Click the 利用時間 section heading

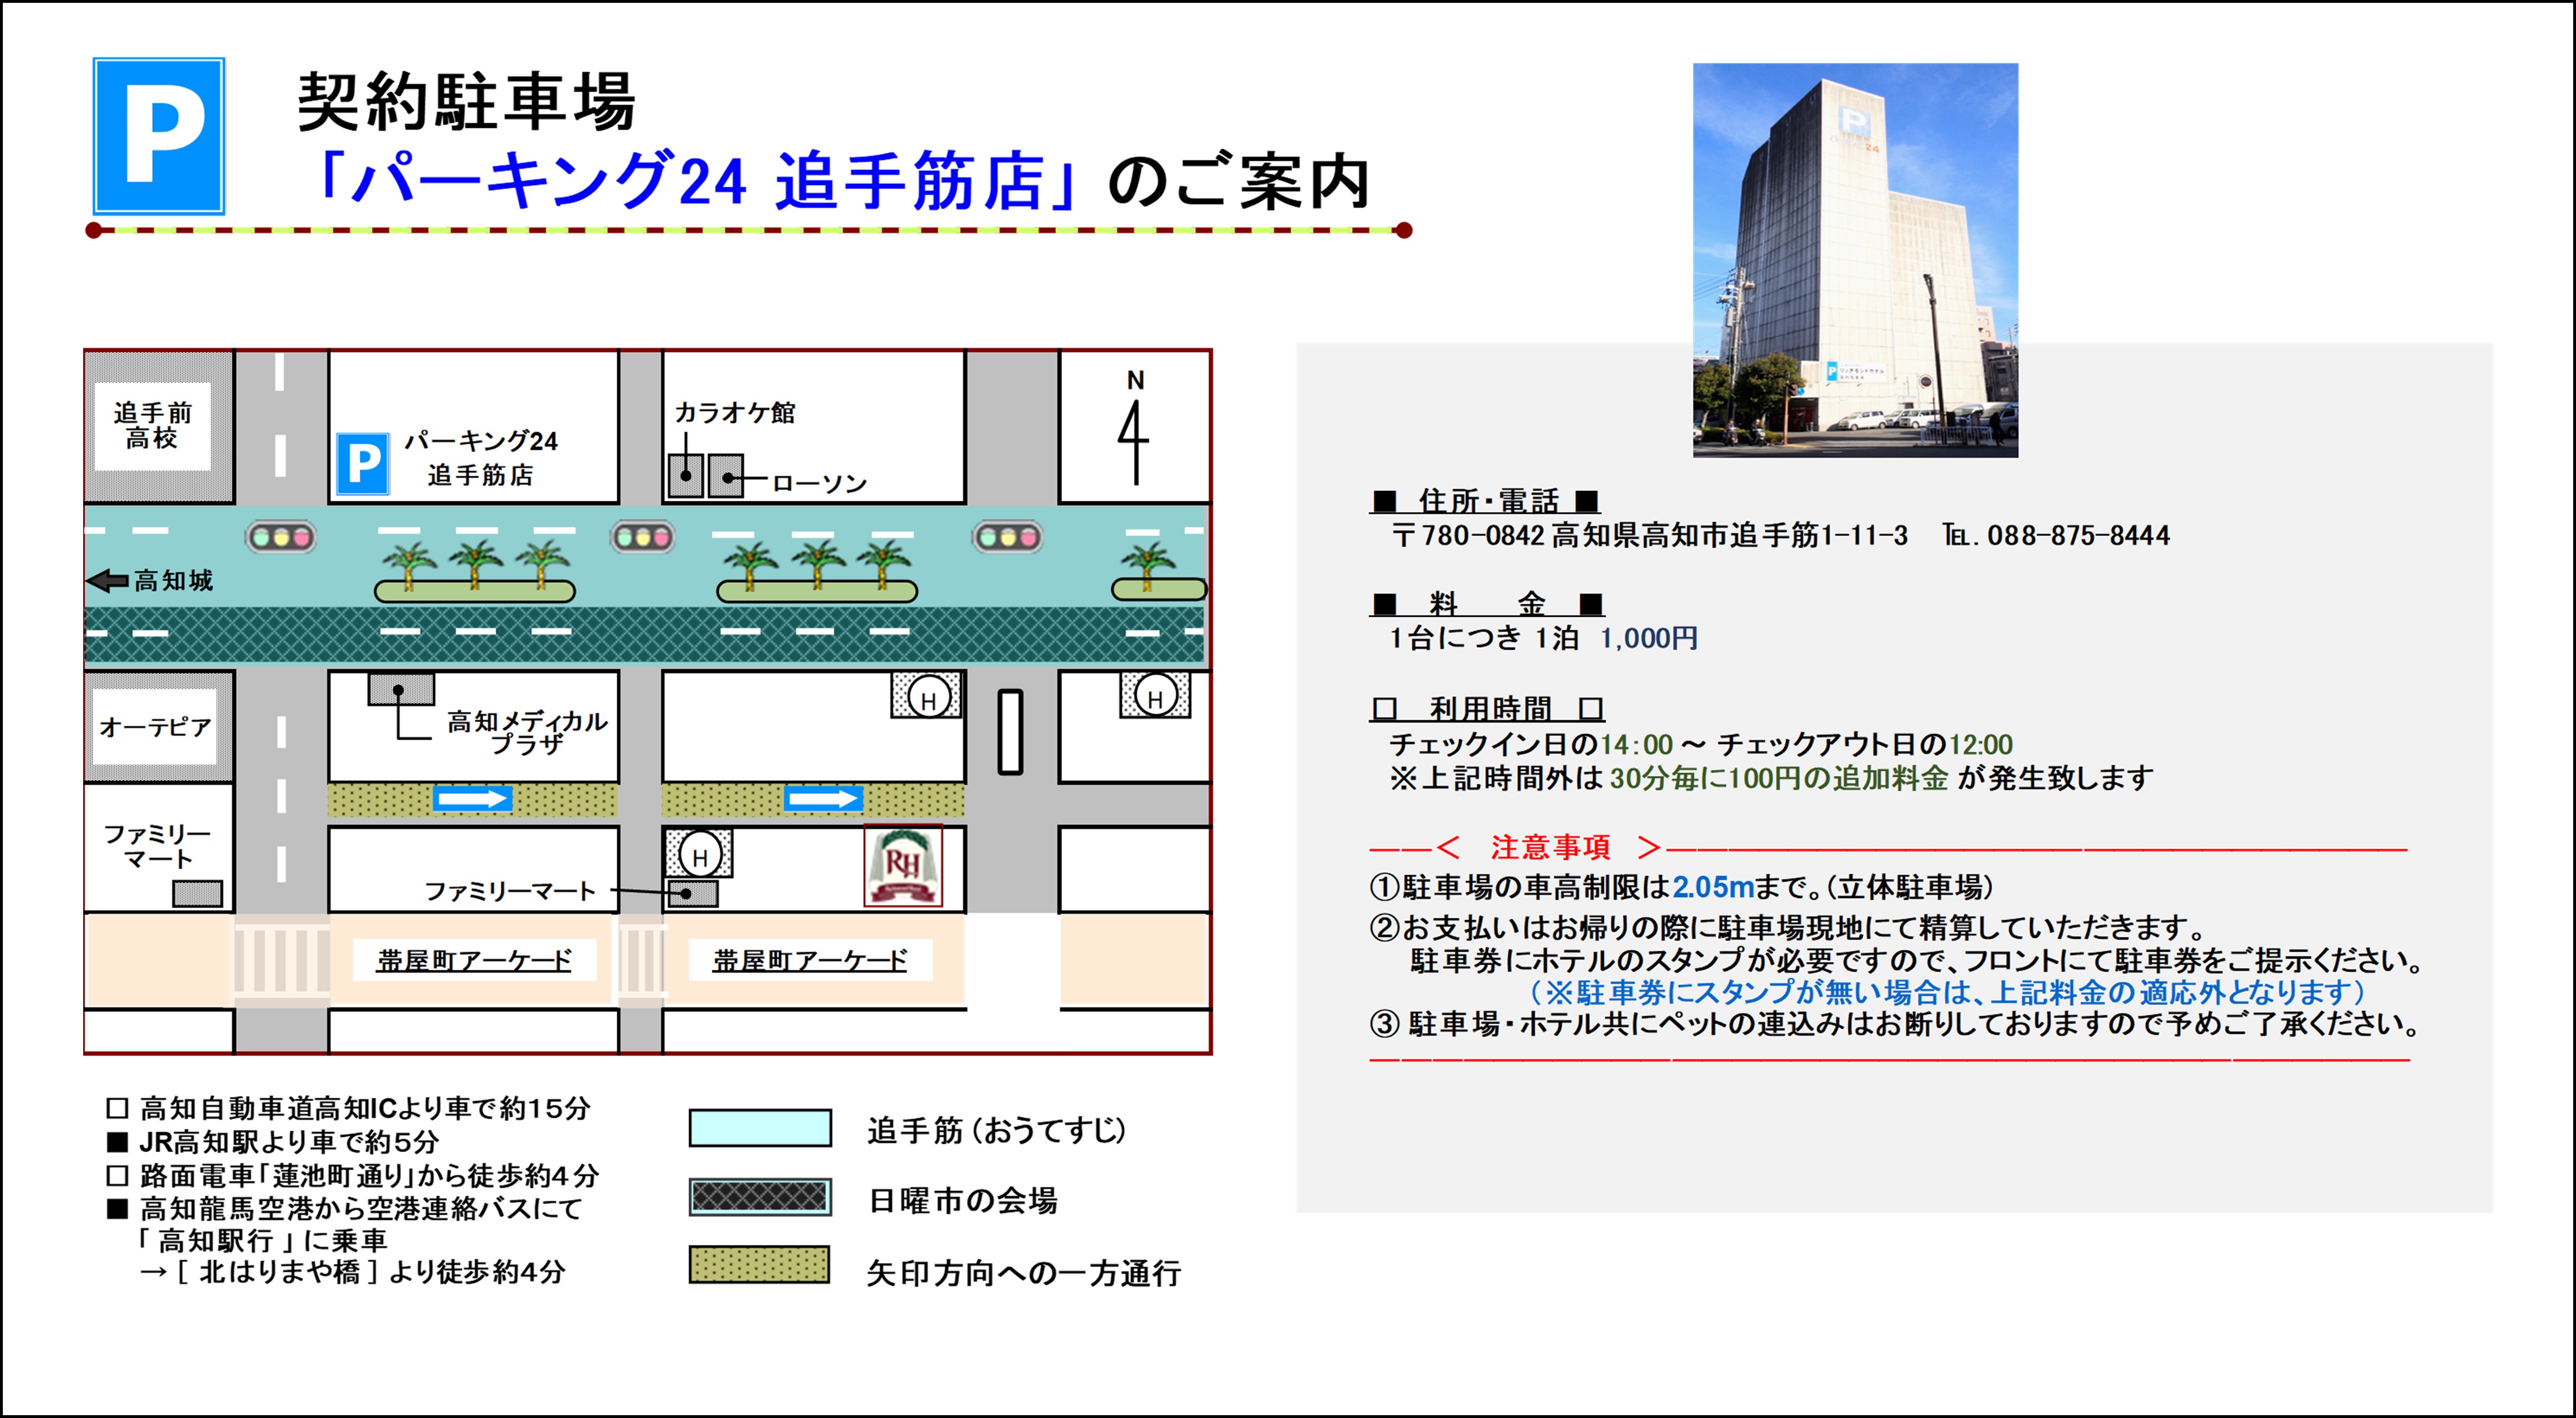pos(1488,709)
